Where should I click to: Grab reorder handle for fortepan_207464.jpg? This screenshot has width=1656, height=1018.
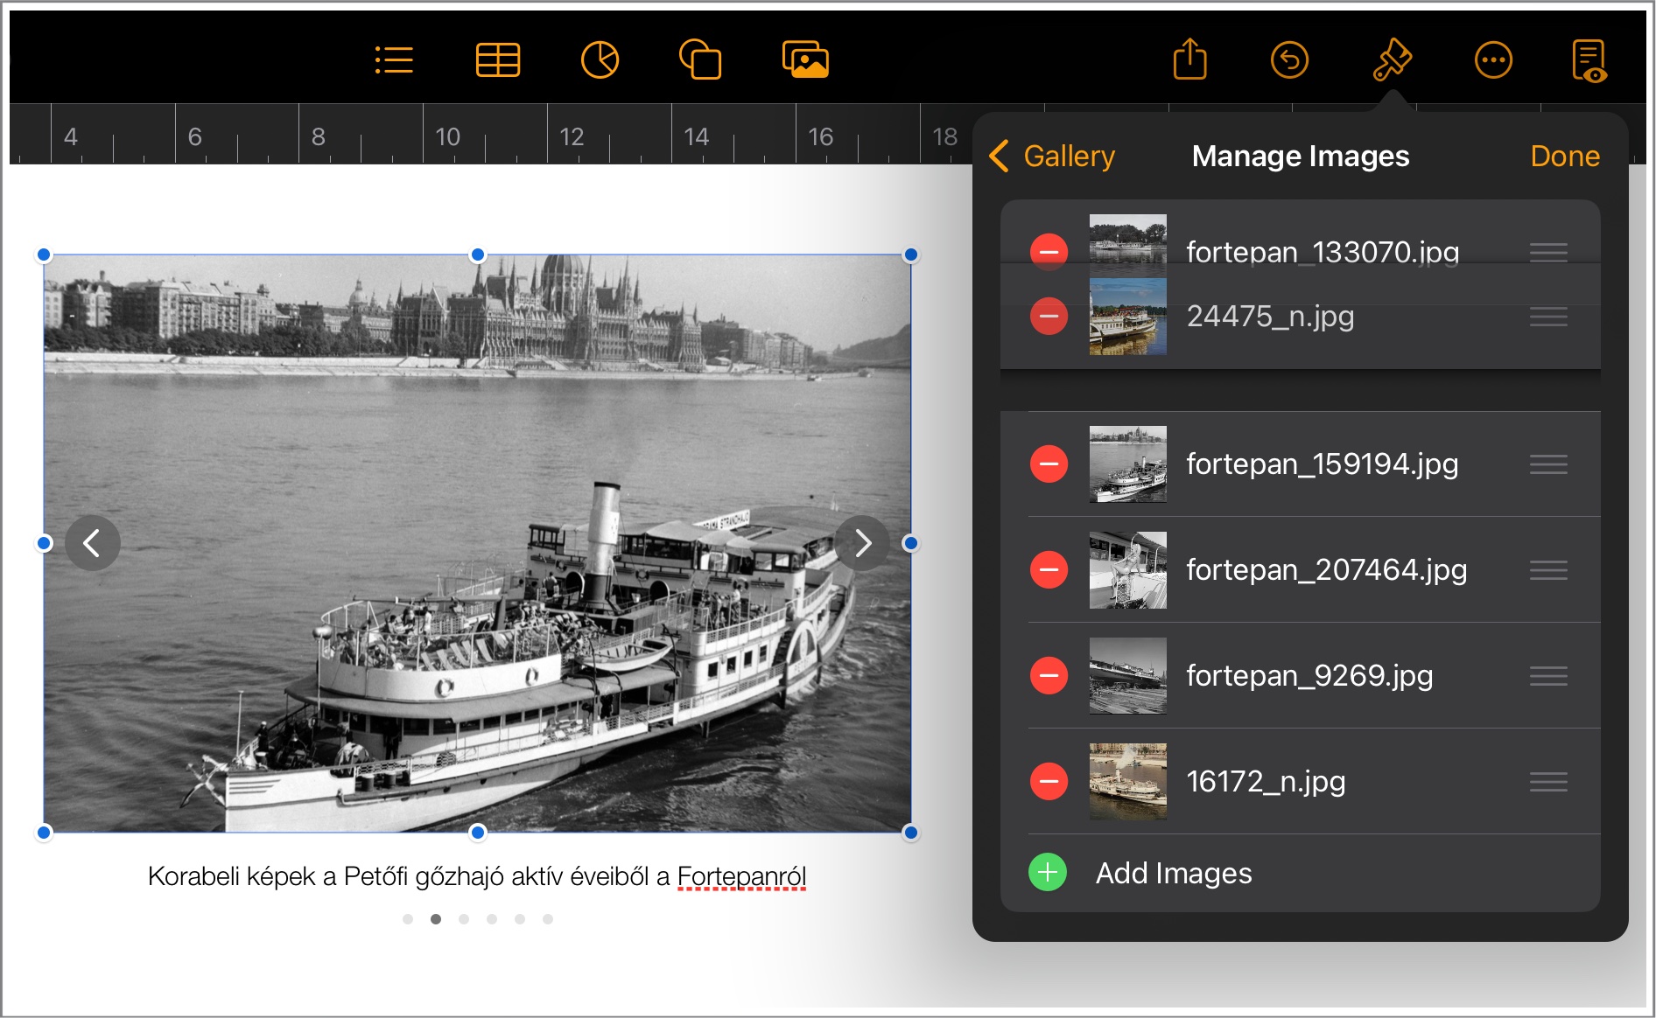coord(1548,570)
